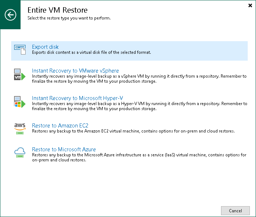Click the Hyper-V VM recovery description text
The height and width of the screenshot is (217, 256).
pyautogui.click(x=140, y=106)
